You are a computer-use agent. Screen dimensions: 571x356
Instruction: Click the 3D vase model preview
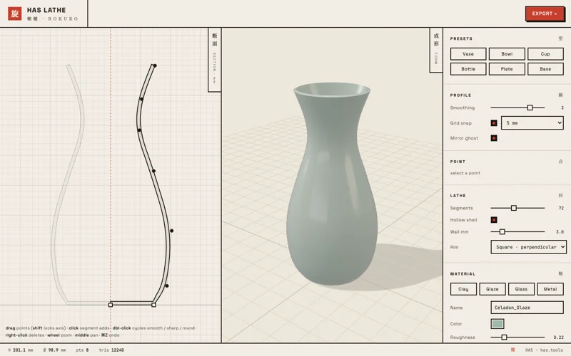pyautogui.click(x=332, y=184)
